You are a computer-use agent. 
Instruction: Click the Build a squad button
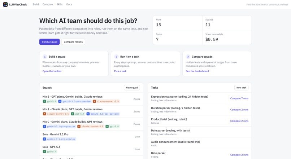49,42
